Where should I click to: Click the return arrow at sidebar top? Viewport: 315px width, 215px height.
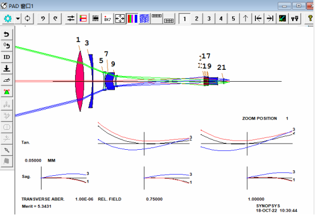tap(7, 34)
